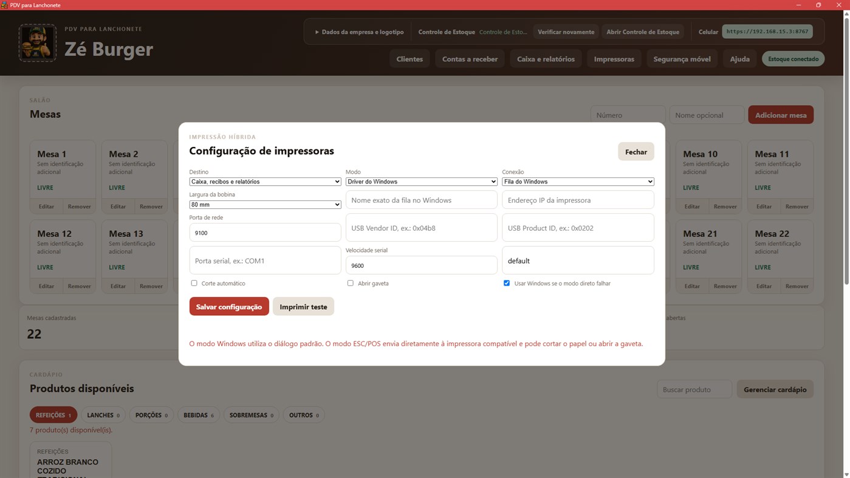850x478 pixels.
Task: Click Imprimir teste button
Action: point(303,307)
